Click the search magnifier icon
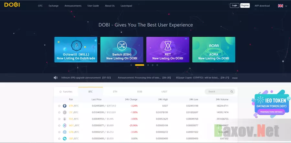This screenshot has height=143, width=291. [x=232, y=92]
